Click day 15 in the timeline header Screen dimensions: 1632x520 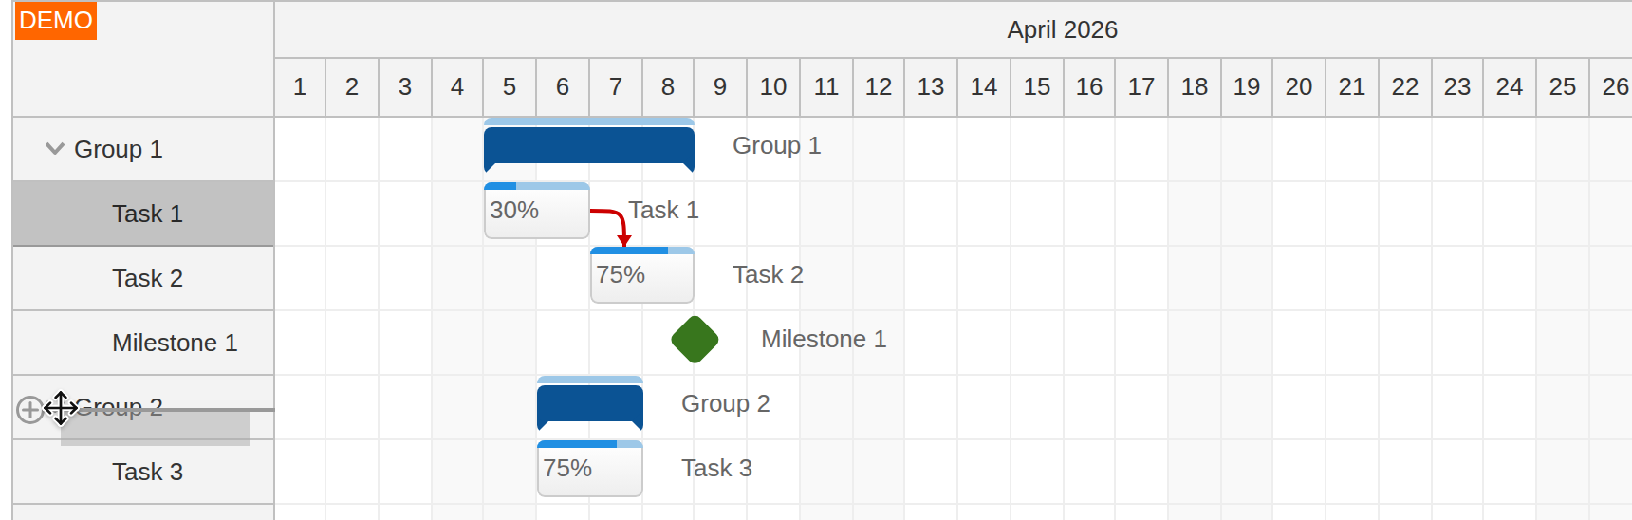(x=1036, y=86)
